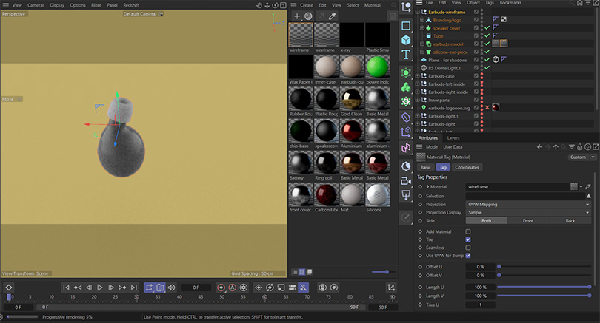Screen dimensions: 600x323
Task: Click the Length U slider
Action: point(544,287)
